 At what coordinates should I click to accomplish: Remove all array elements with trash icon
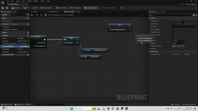[x=188, y=54]
